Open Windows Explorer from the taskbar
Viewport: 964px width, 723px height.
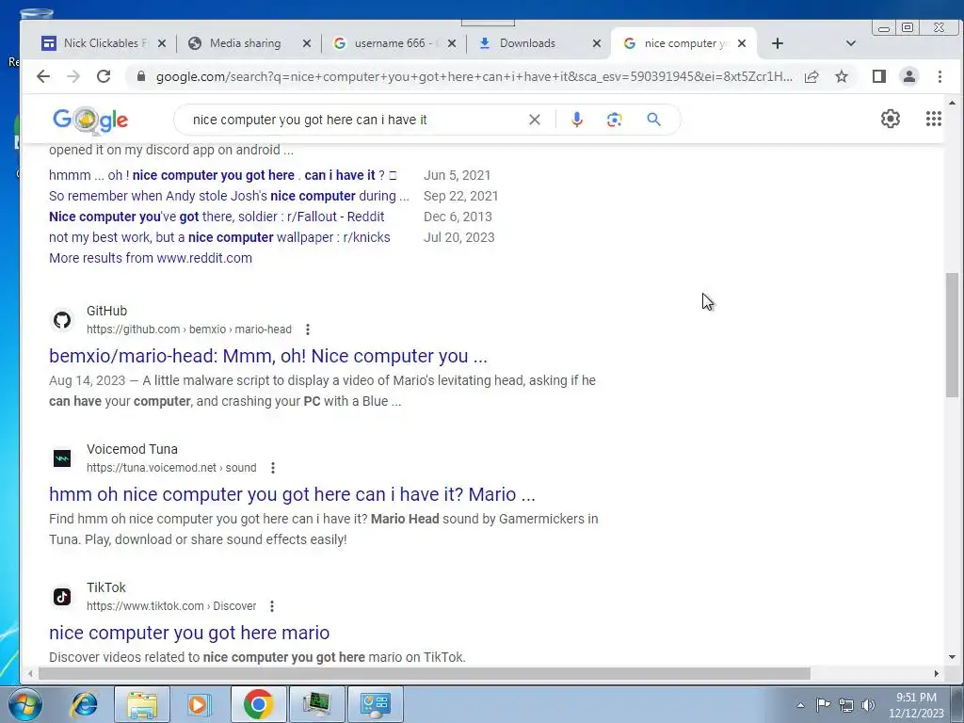tap(142, 704)
